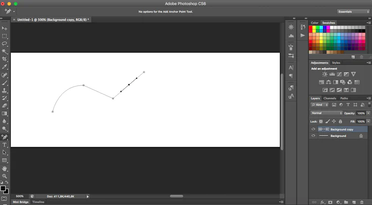
Task: Open the Normal blend mode dropdown
Action: click(326, 113)
